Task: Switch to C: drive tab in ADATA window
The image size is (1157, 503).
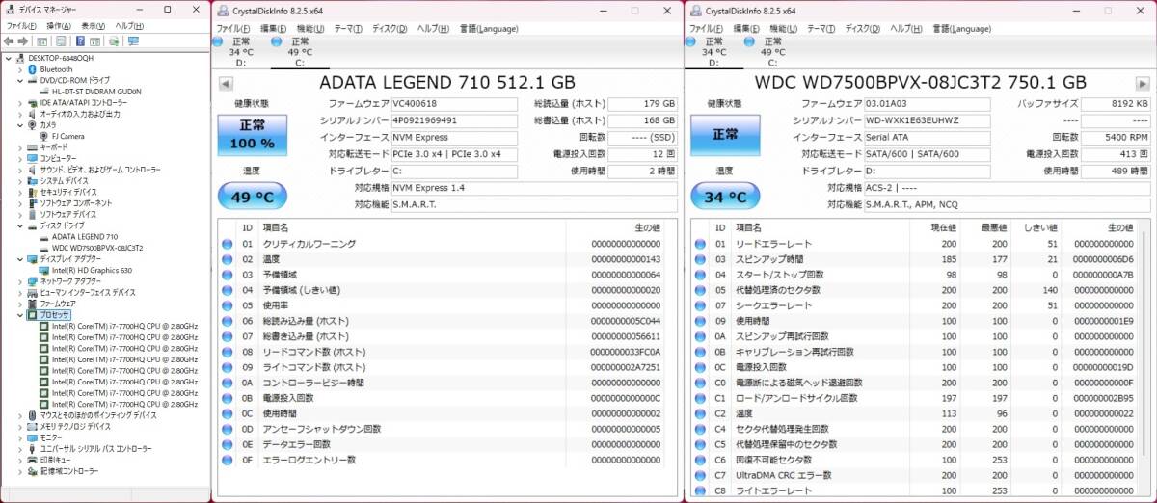Action: [x=300, y=52]
